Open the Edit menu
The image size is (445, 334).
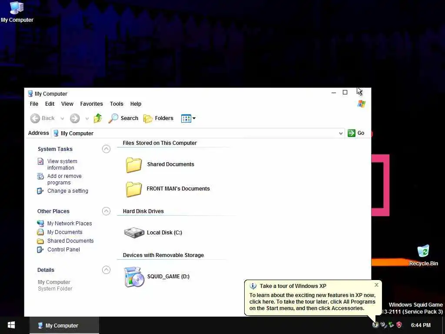click(x=50, y=104)
